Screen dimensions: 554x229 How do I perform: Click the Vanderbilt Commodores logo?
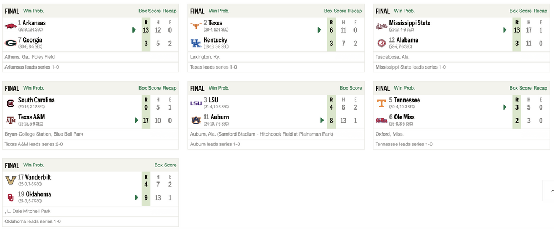click(x=11, y=180)
